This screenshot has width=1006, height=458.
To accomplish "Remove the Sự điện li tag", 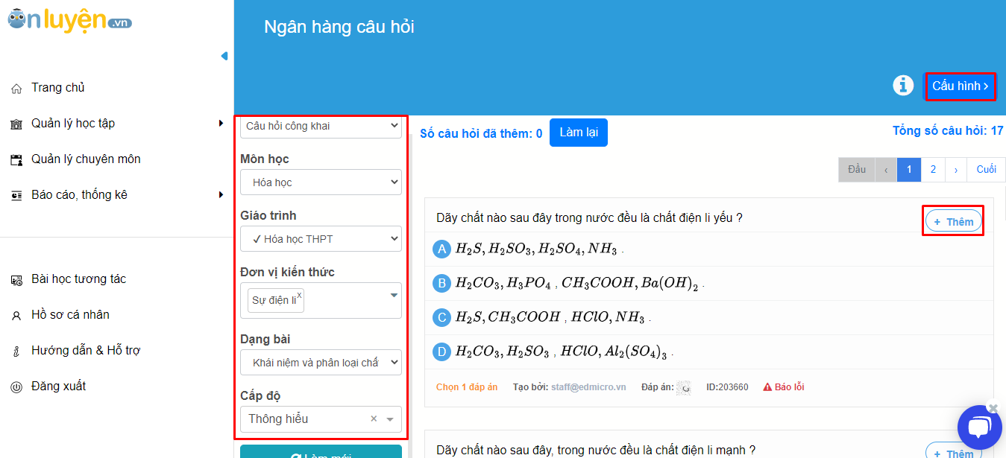I will pyautogui.click(x=300, y=295).
